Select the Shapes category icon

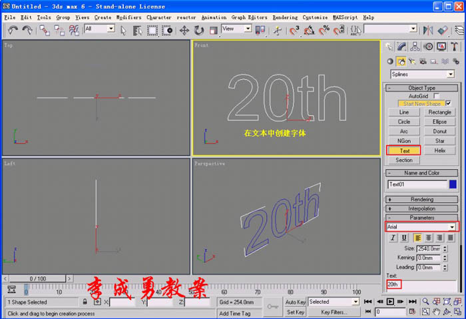click(x=401, y=61)
